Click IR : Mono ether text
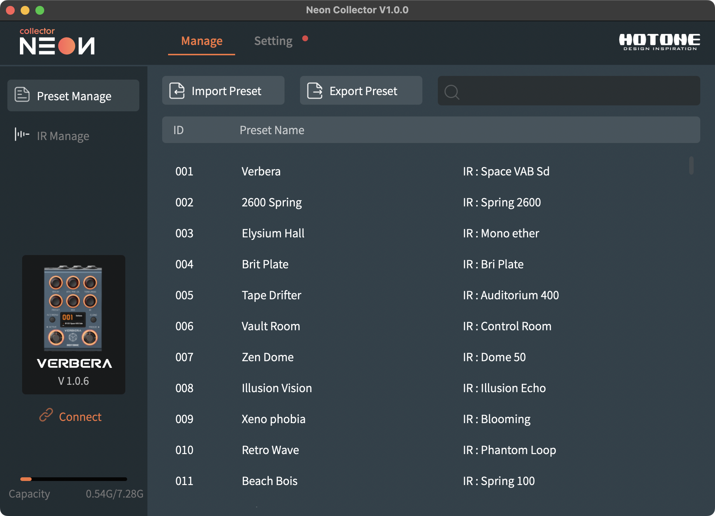 [x=501, y=233]
